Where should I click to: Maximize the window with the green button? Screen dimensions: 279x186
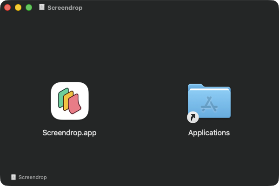coord(29,7)
